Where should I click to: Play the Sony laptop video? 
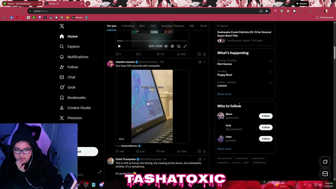(x=152, y=106)
